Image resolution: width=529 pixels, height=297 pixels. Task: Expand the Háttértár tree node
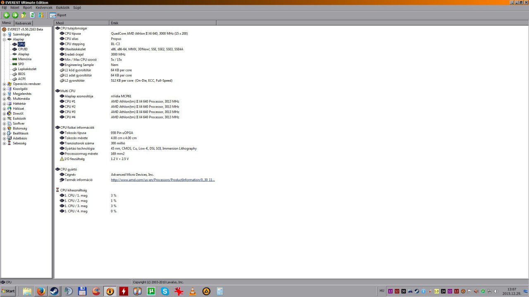coord(4,104)
